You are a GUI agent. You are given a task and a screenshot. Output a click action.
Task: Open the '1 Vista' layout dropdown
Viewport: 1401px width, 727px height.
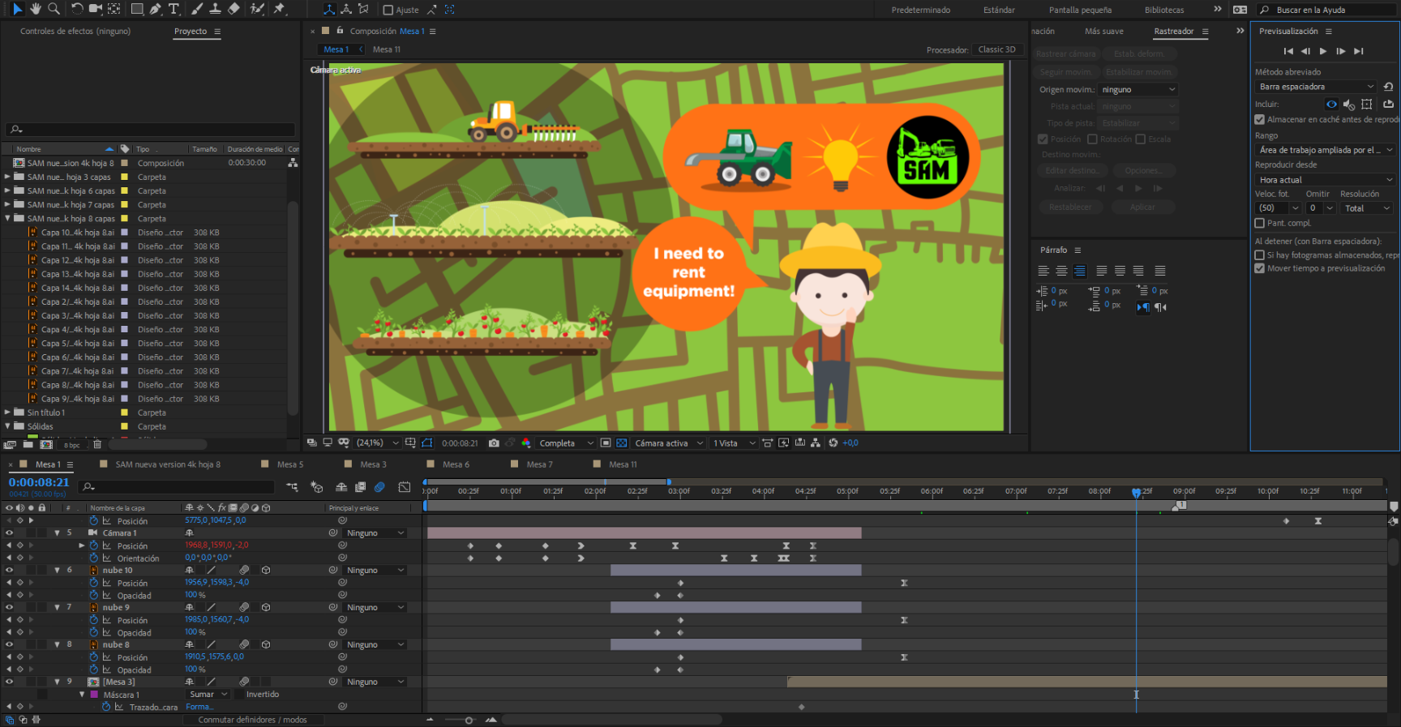[x=734, y=443]
